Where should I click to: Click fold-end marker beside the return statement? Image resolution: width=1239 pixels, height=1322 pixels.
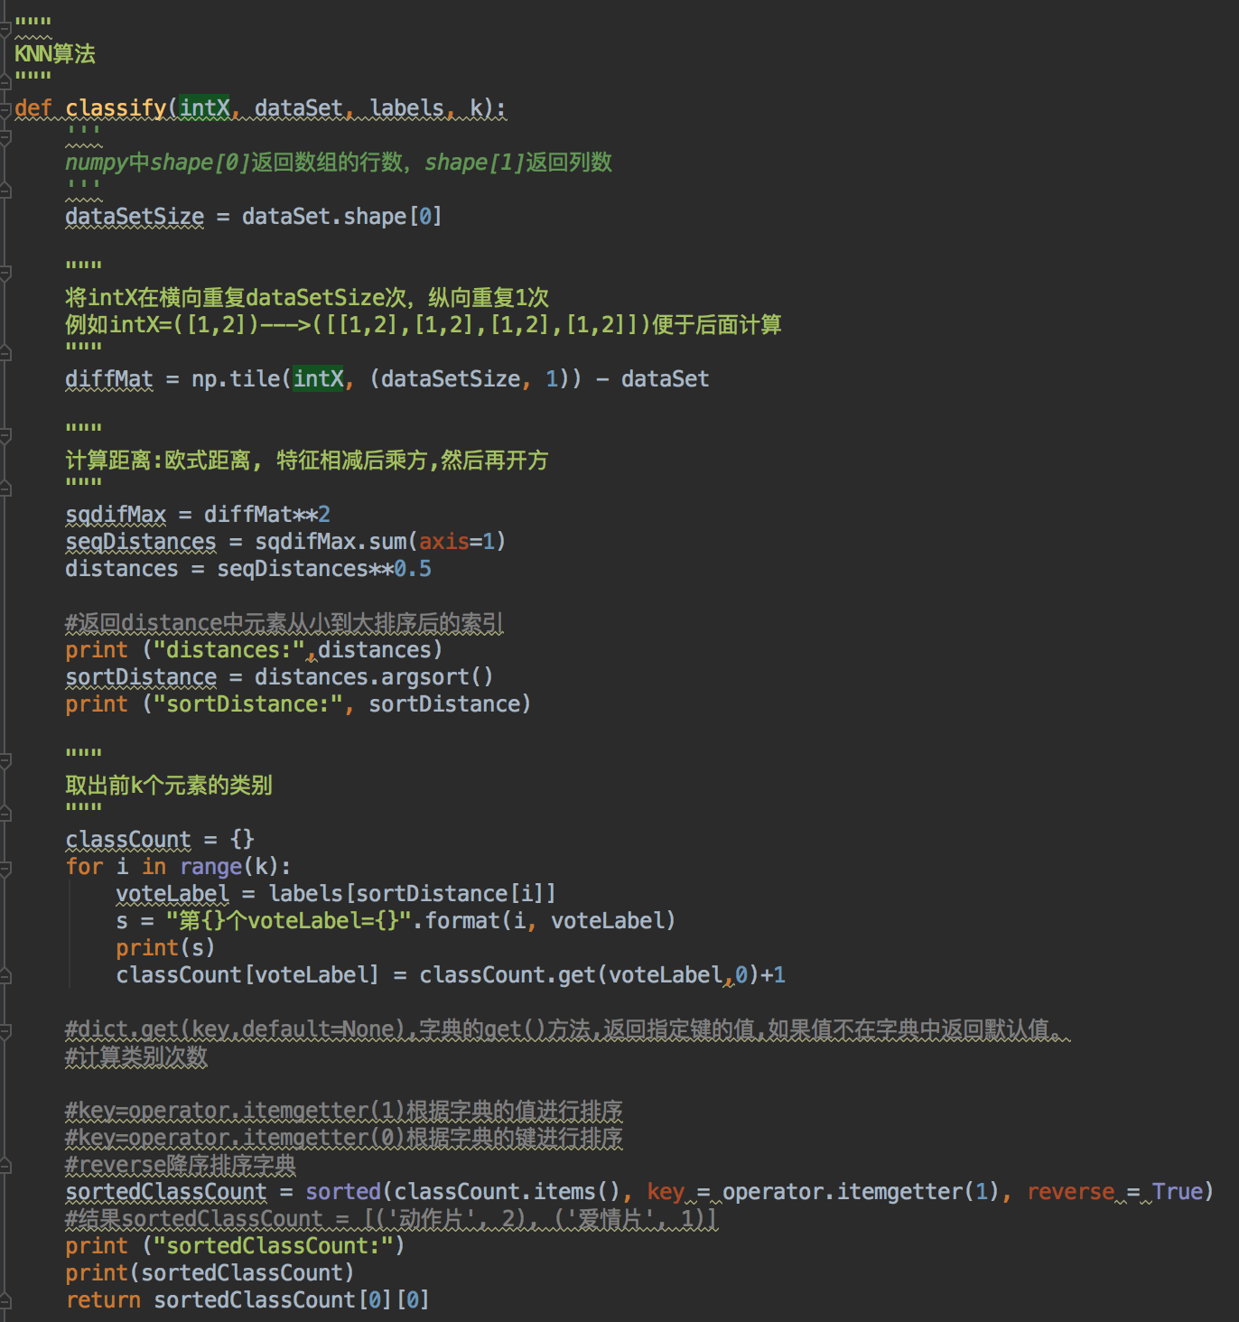(x=5, y=1302)
